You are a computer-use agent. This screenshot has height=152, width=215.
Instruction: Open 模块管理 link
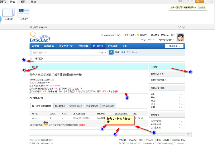pos(155,35)
